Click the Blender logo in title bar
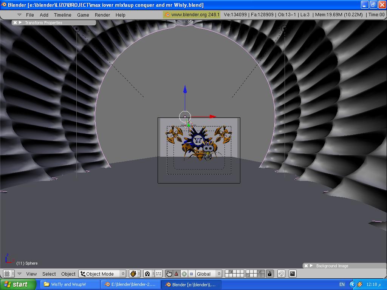Image resolution: width=387 pixels, height=290 pixels. click(x=4, y=5)
